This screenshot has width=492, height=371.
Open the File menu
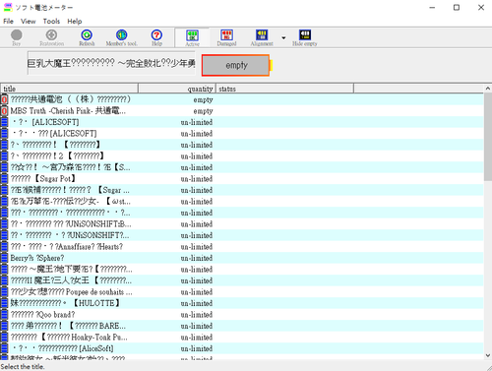click(8, 22)
